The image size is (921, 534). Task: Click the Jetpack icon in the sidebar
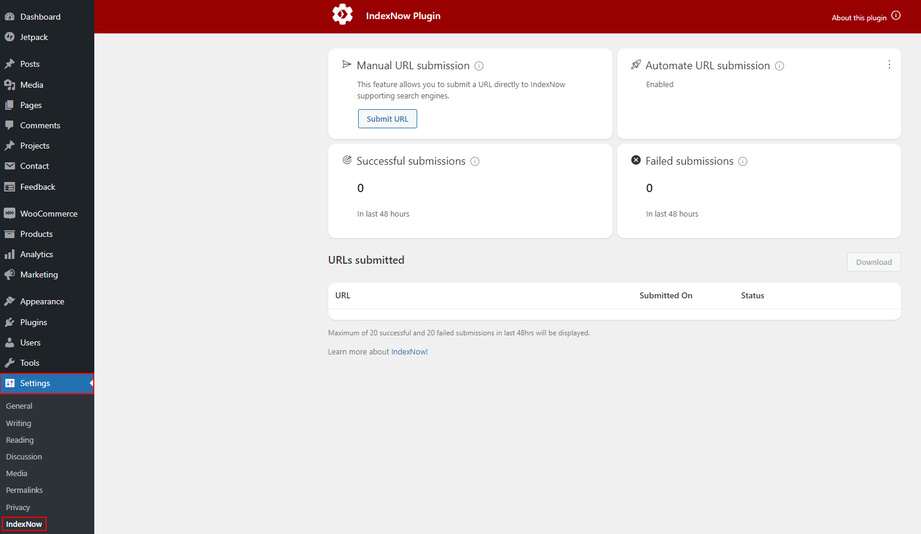pos(10,37)
